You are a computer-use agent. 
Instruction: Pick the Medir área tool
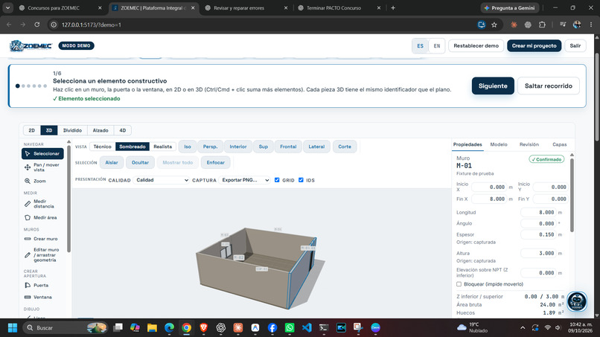click(x=42, y=218)
